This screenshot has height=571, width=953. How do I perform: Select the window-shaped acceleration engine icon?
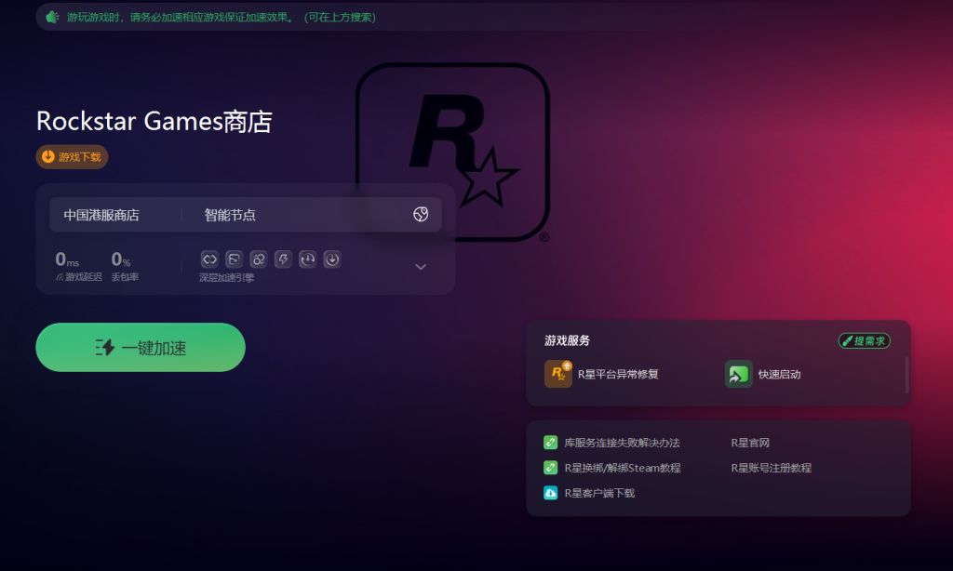click(234, 259)
